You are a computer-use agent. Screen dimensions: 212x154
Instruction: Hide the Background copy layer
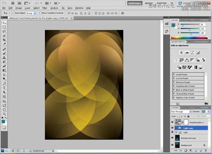[173, 138]
